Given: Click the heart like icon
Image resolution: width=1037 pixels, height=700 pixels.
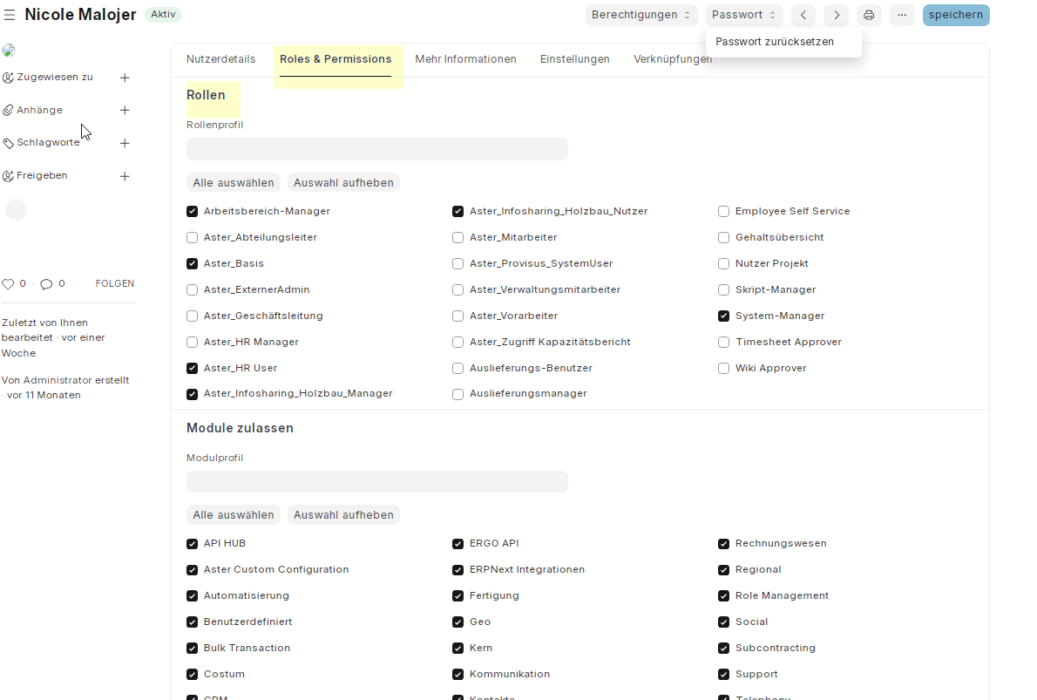Looking at the screenshot, I should (9, 284).
